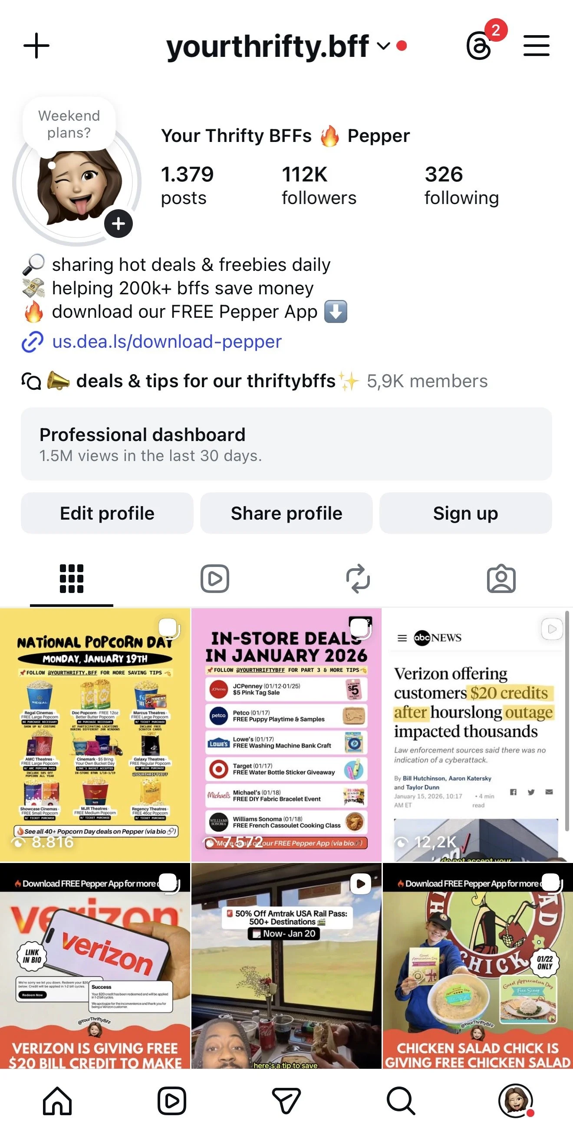Switch to the Tagged photos tab
The height and width of the screenshot is (1133, 573).
click(501, 578)
